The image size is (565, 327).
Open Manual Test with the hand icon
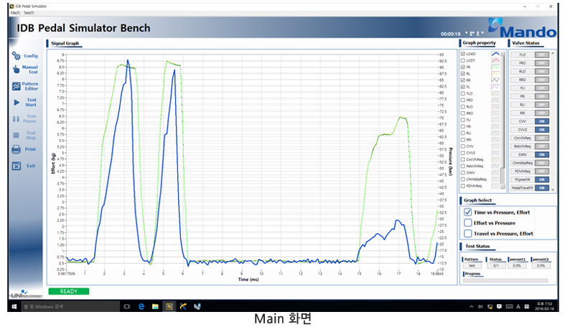[17, 70]
